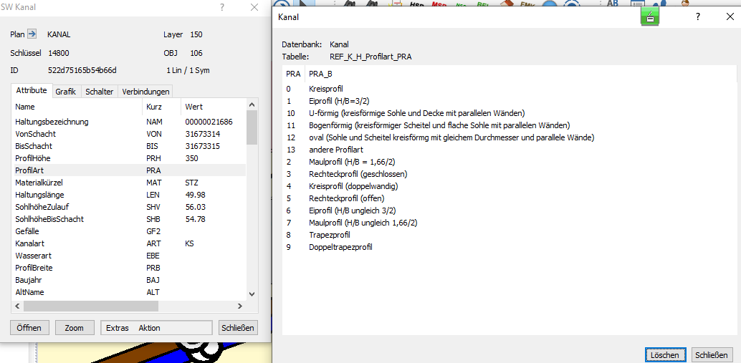This screenshot has height=363, width=741.
Task: Click the empty ProfilArt value cell
Action: point(214,170)
